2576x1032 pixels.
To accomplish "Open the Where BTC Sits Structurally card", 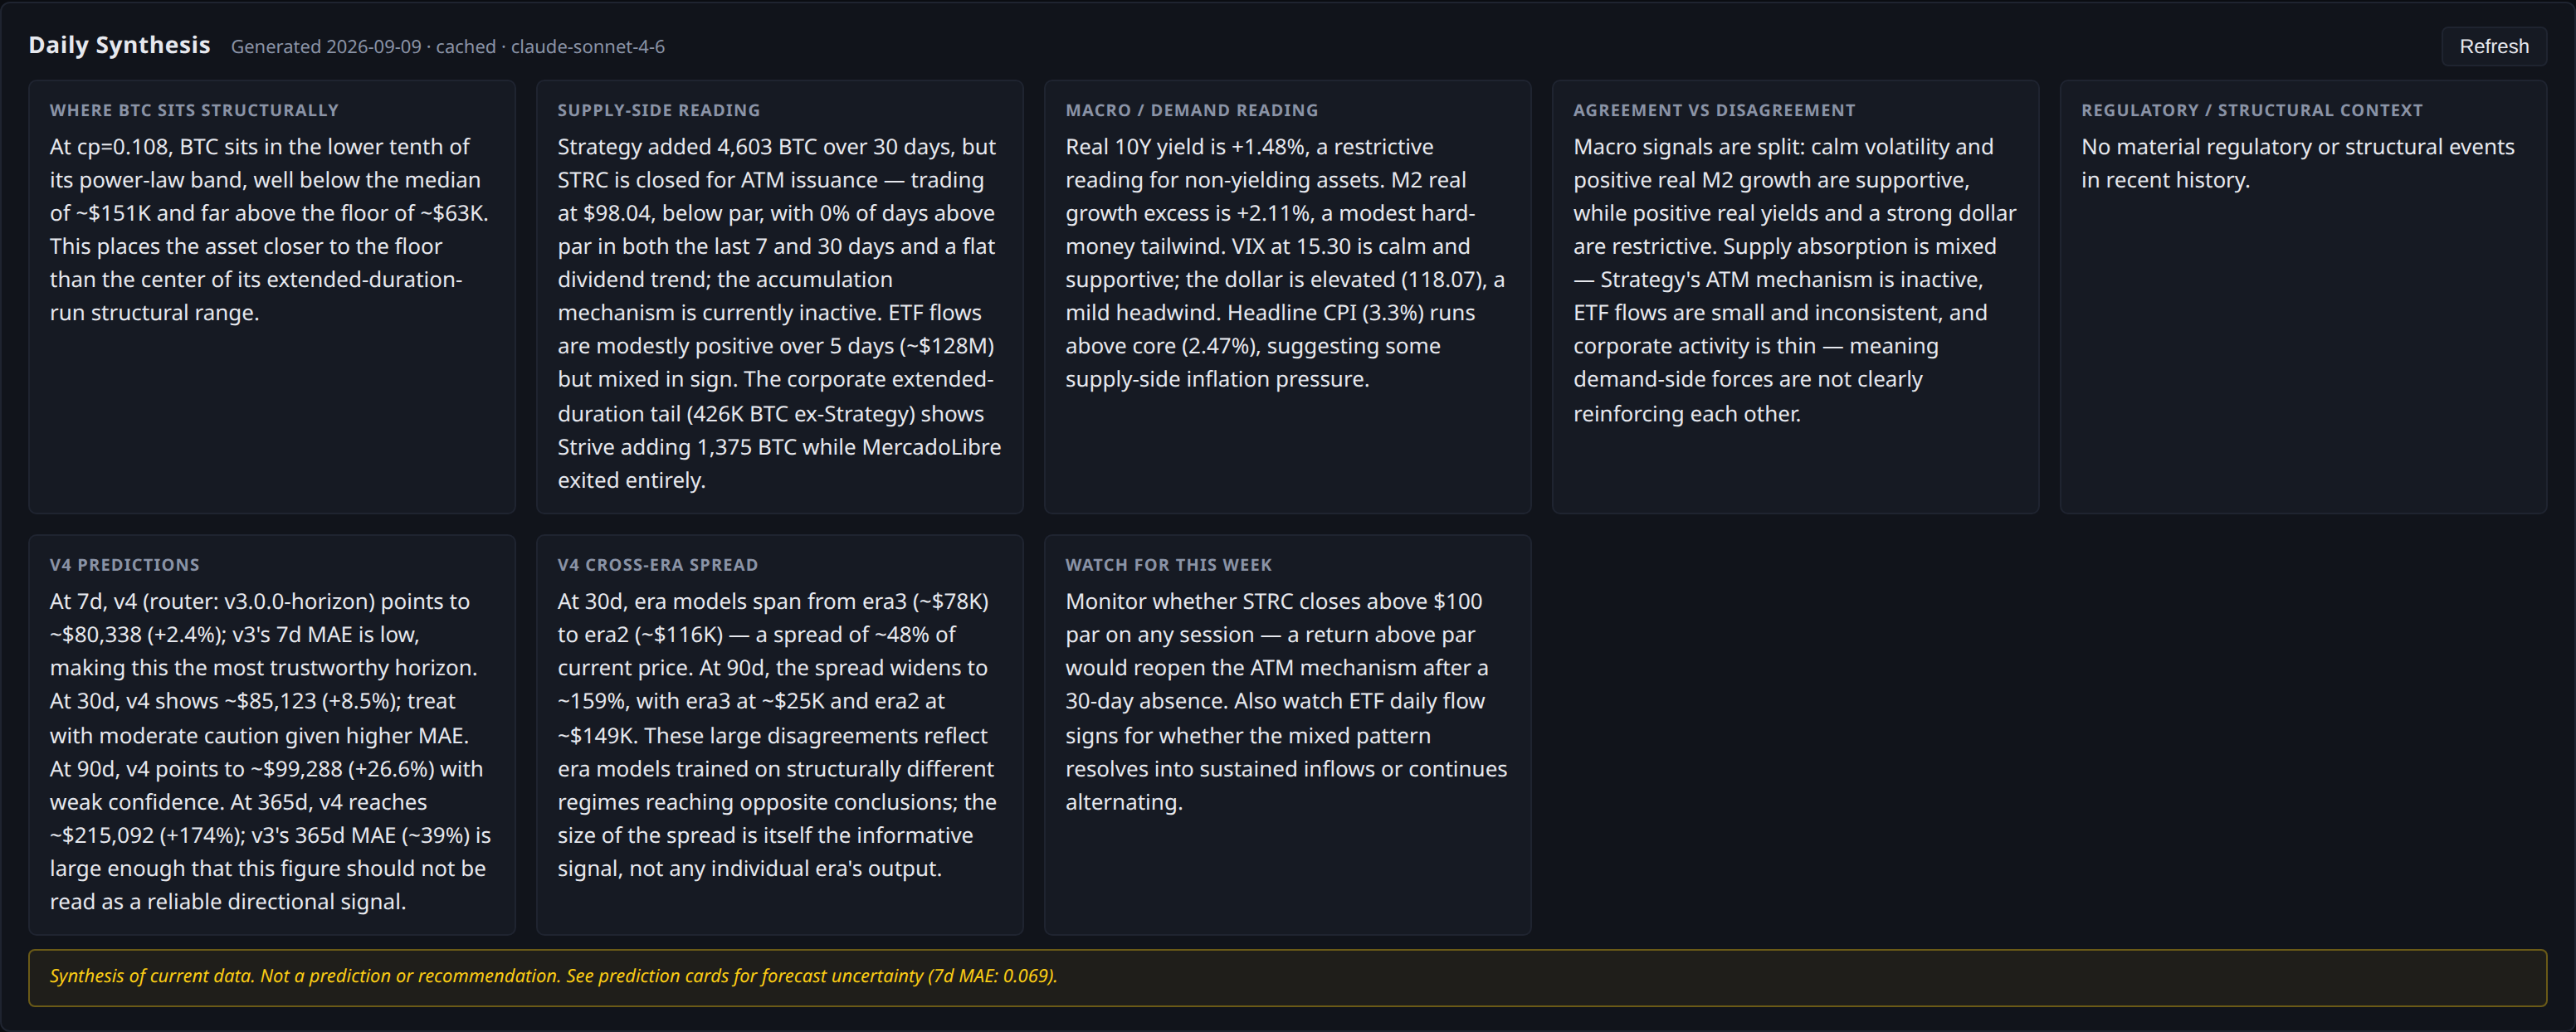I will (x=272, y=297).
